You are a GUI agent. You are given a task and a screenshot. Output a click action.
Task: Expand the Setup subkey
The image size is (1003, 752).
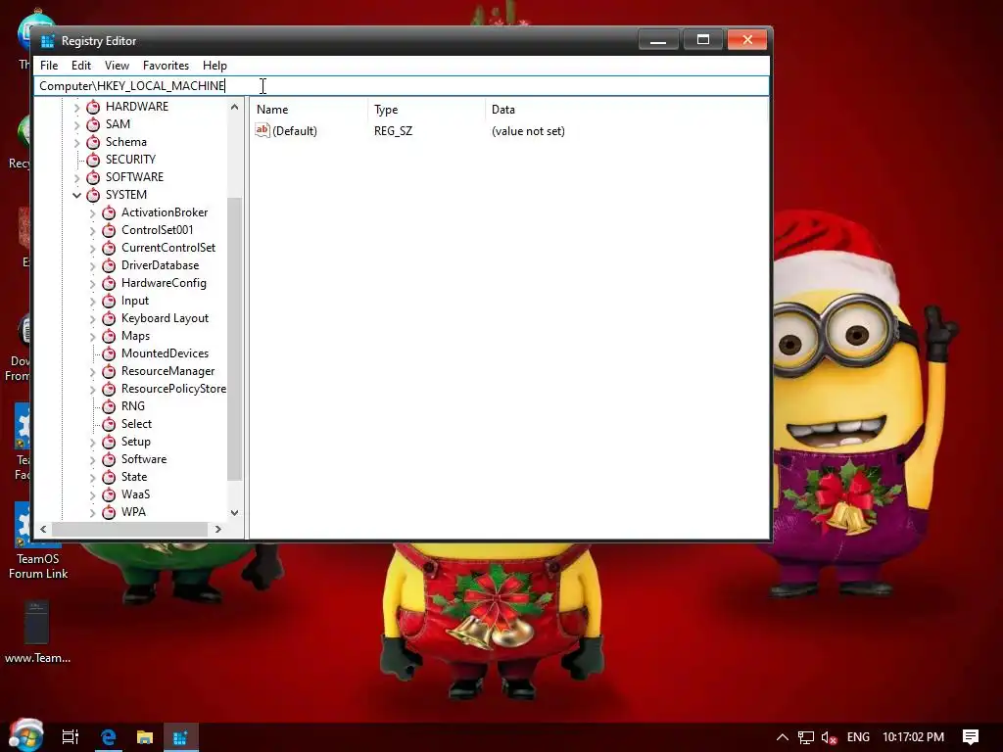(93, 442)
